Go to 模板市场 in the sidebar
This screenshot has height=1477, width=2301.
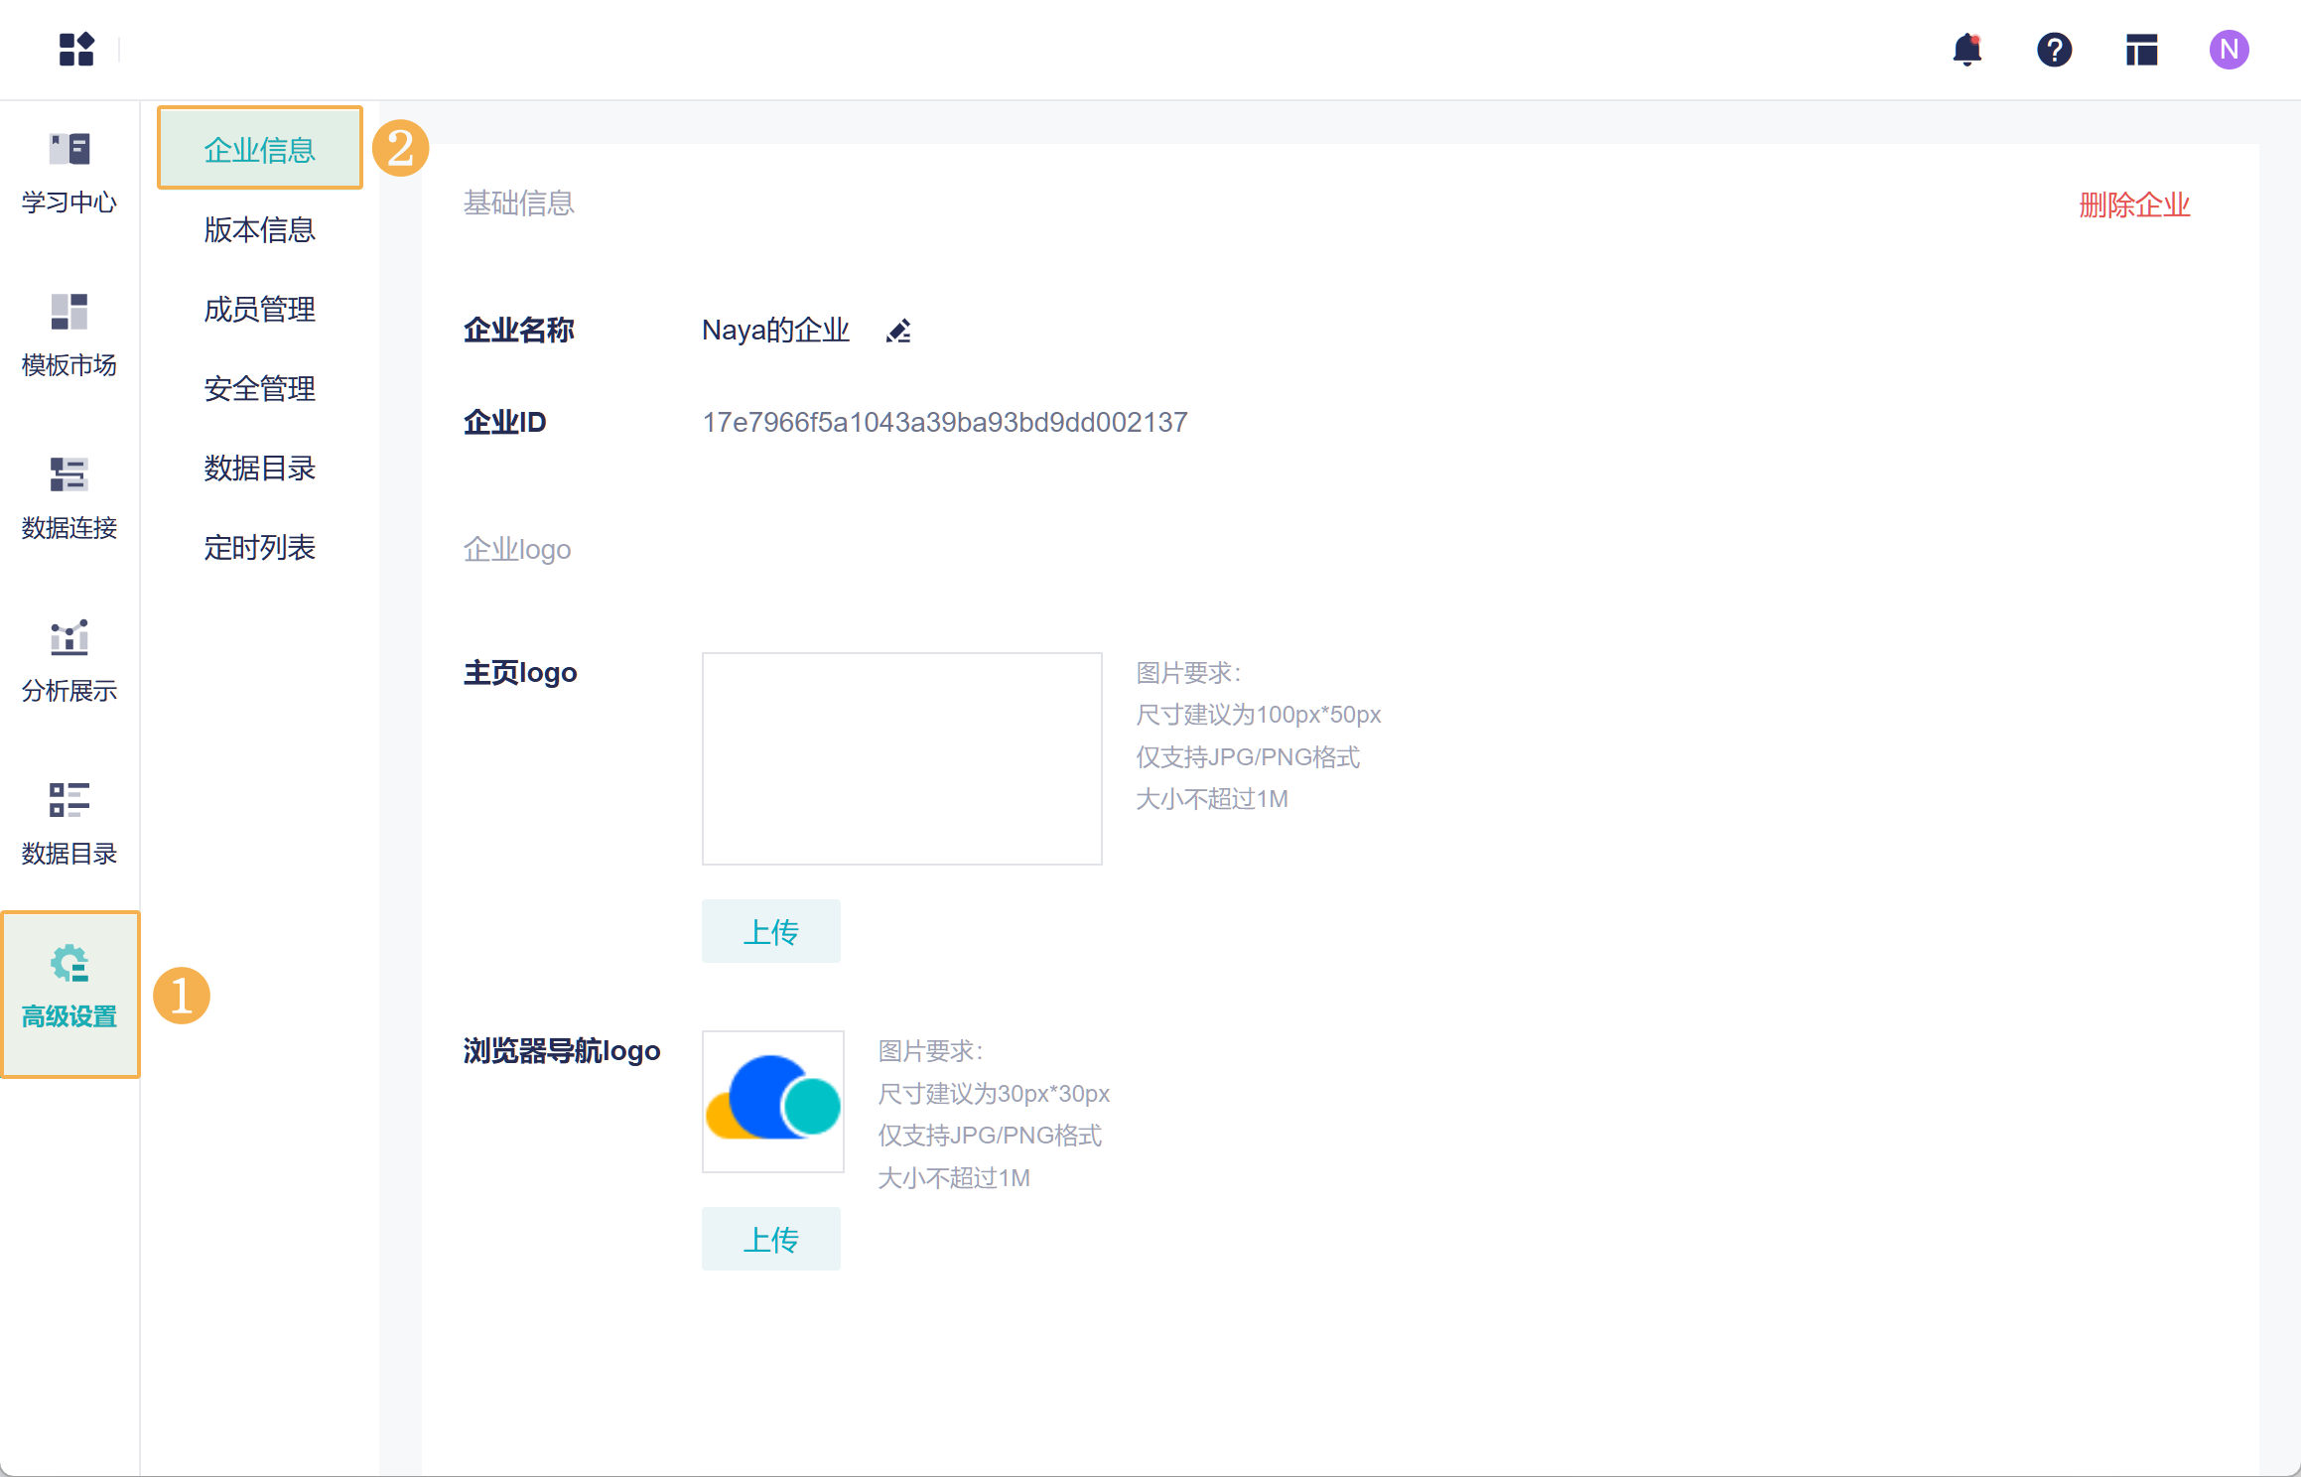click(x=69, y=336)
